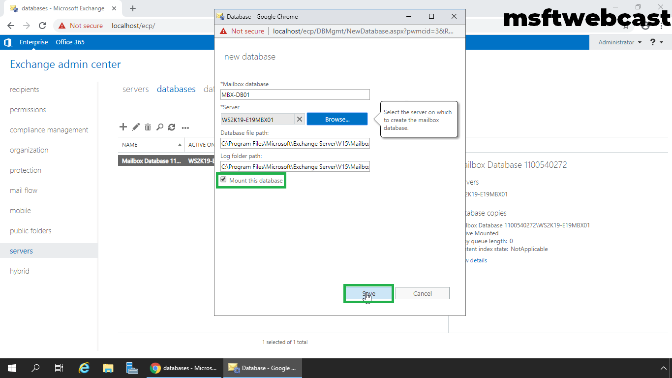Click the Browse... button for server
672x378 pixels.
[x=337, y=119]
